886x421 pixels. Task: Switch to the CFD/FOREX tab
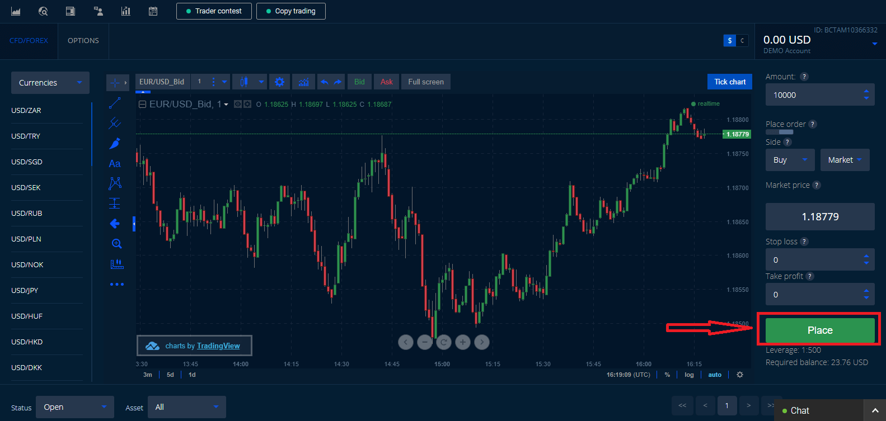(x=29, y=41)
